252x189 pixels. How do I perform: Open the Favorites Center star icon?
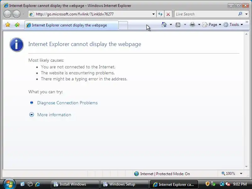click(x=8, y=25)
